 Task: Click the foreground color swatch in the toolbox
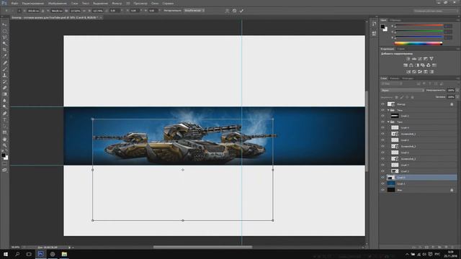[x=3, y=155]
